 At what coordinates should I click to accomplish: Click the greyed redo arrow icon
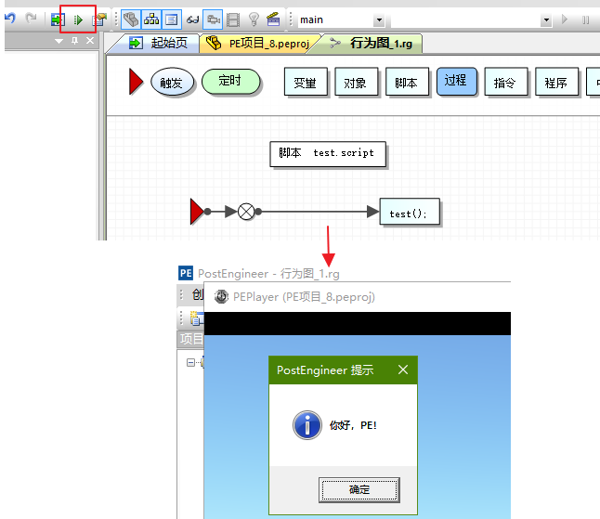click(31, 19)
